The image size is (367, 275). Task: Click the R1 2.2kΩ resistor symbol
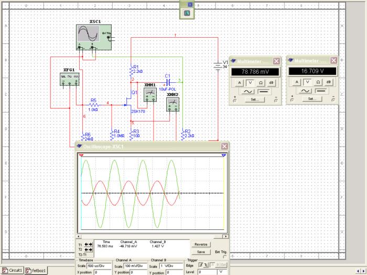pos(131,71)
